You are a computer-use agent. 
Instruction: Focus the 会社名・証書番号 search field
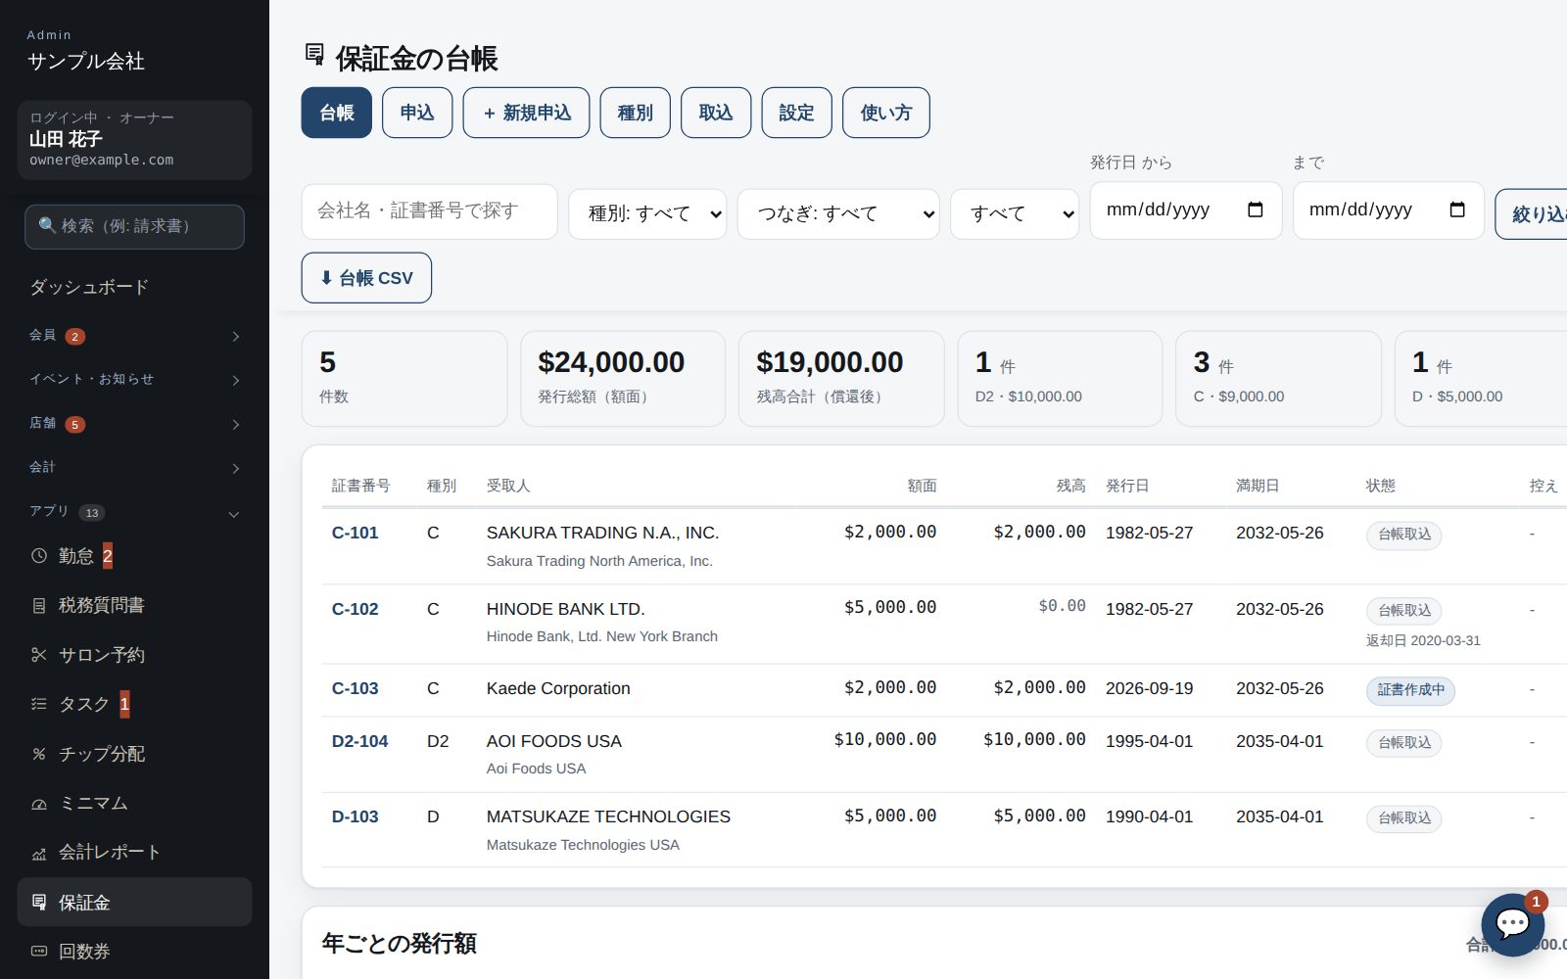click(430, 211)
